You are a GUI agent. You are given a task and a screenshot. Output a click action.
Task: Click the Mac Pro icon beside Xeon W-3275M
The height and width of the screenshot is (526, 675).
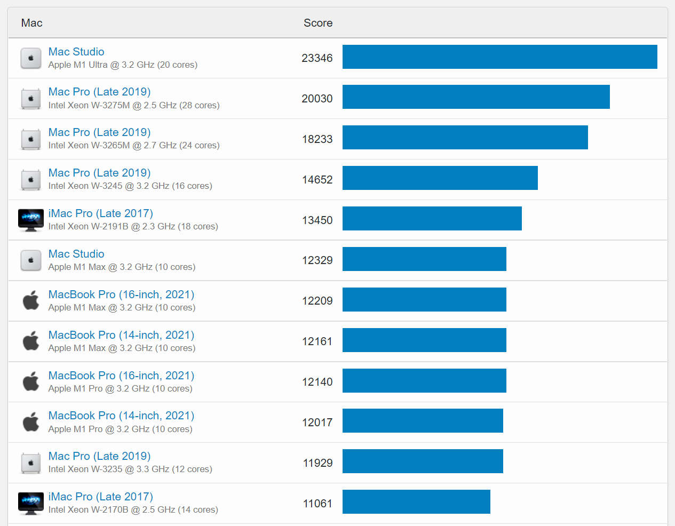(31, 99)
